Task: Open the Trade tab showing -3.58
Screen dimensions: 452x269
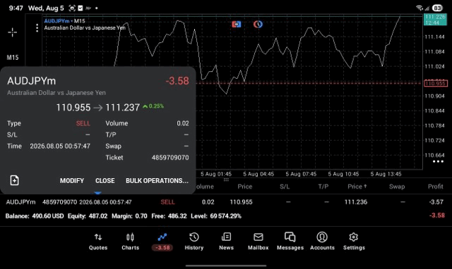Action: click(162, 242)
